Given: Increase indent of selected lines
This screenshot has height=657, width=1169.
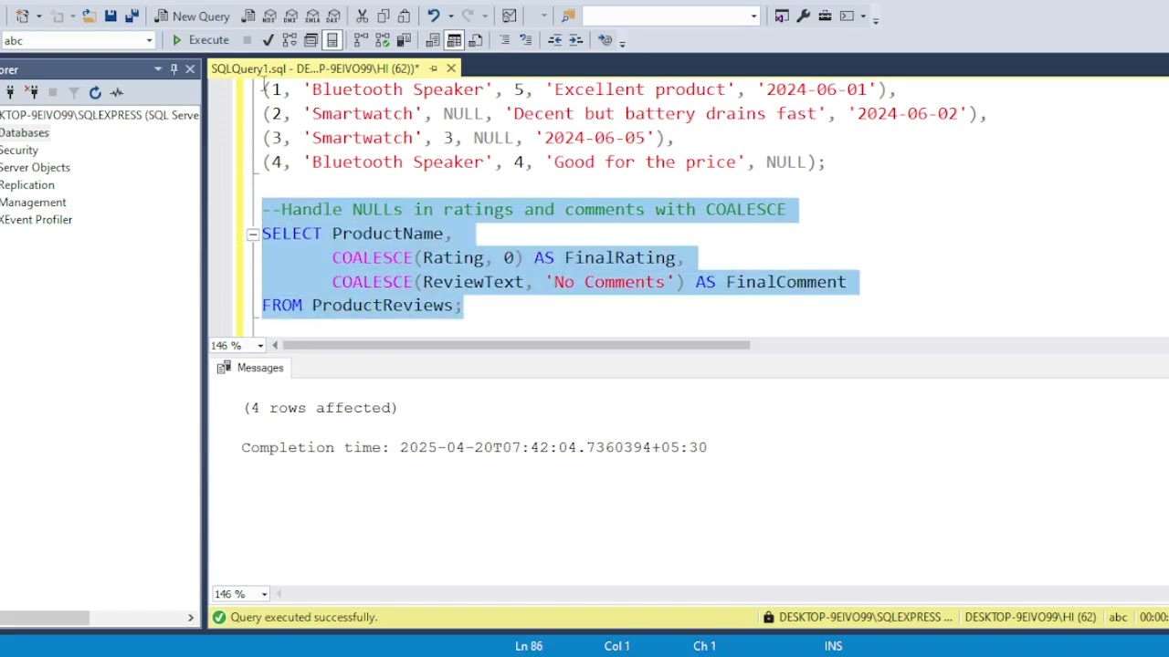Looking at the screenshot, I should click(575, 40).
